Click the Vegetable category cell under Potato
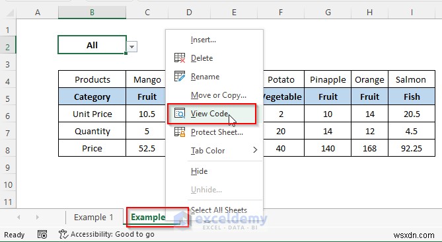This screenshot has height=242, width=442. pyautogui.click(x=283, y=97)
